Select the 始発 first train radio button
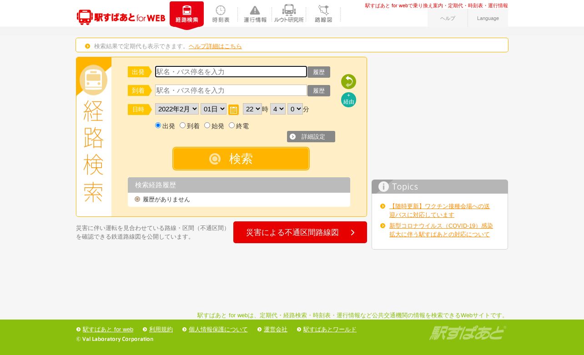Viewport: 584px width, 355px height. point(207,125)
